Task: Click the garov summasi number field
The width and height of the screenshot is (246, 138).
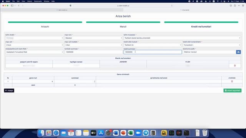Action: 75,81
